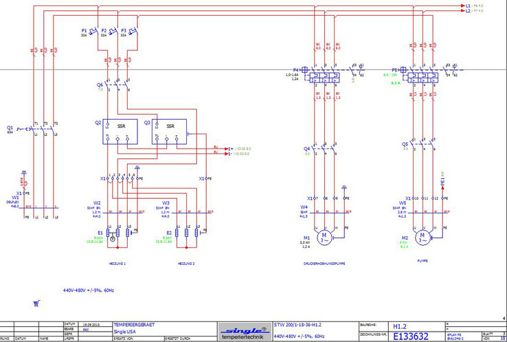Click the single temperiertechnik logo
The width and height of the screenshot is (507, 342).
[244, 330]
